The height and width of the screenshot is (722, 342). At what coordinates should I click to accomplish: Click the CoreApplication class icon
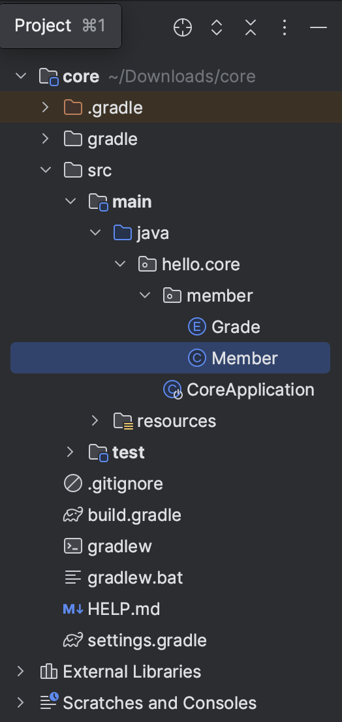click(x=172, y=390)
